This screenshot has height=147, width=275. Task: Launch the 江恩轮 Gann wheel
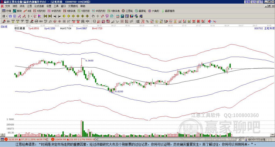(x=127, y=11)
